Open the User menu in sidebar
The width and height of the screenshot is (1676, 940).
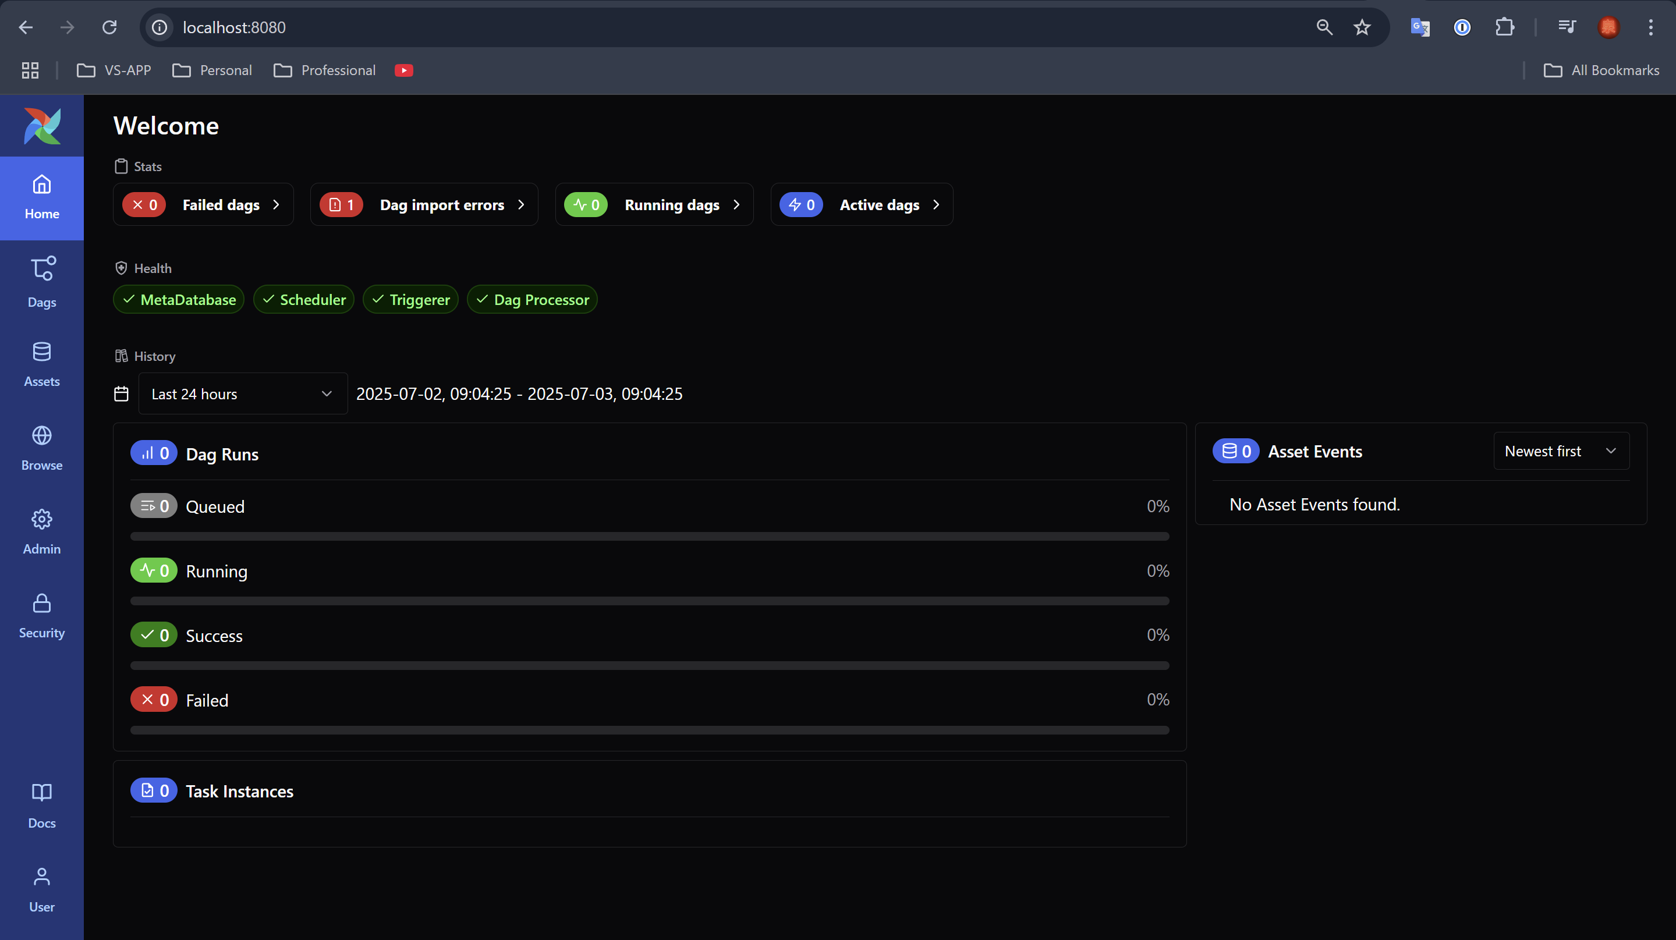pos(42,890)
